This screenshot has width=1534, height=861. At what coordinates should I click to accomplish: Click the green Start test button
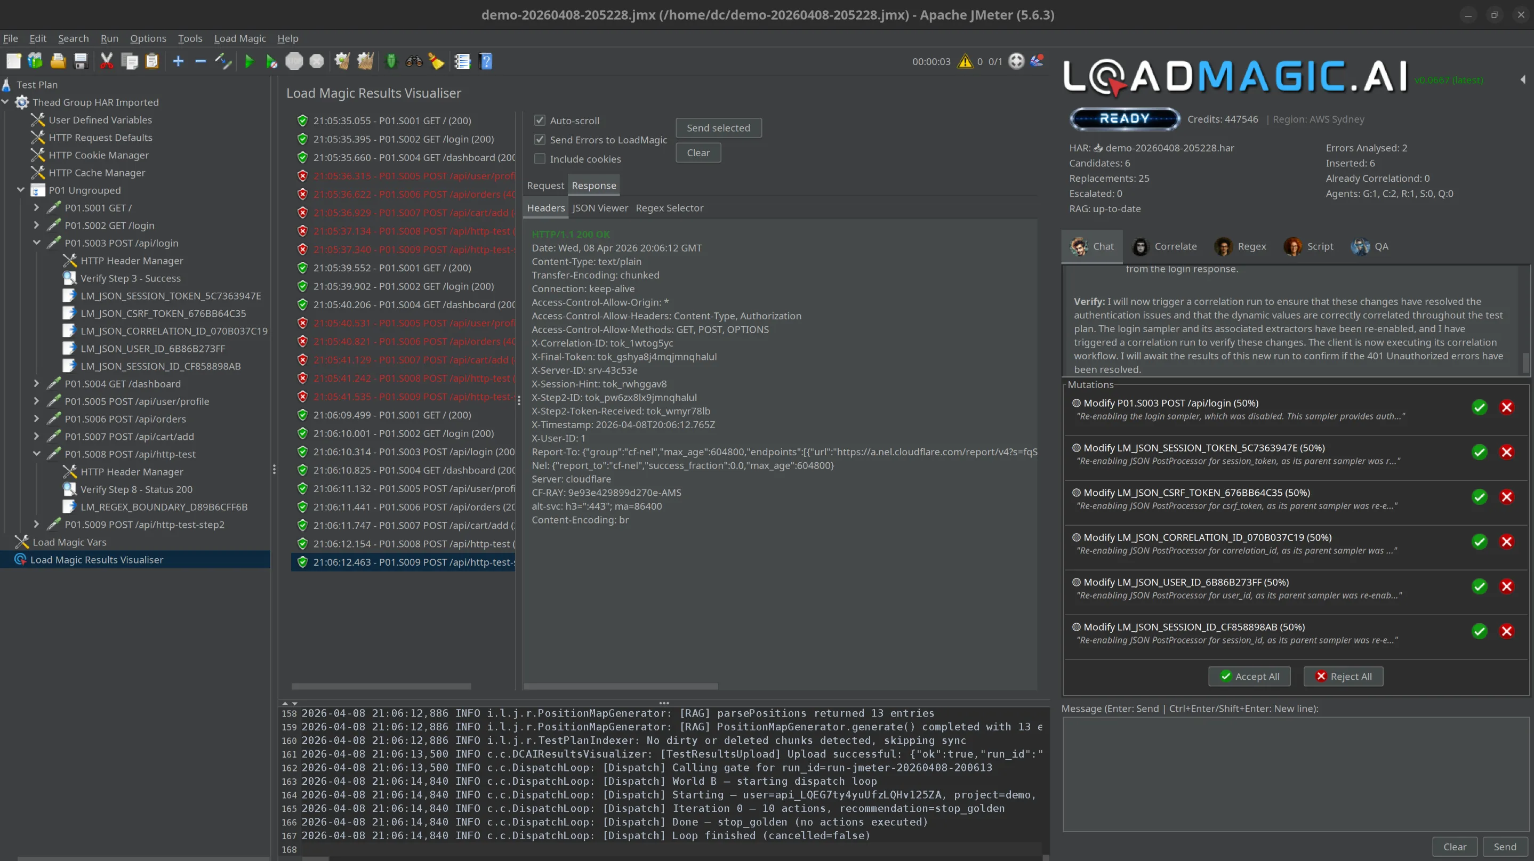(249, 61)
